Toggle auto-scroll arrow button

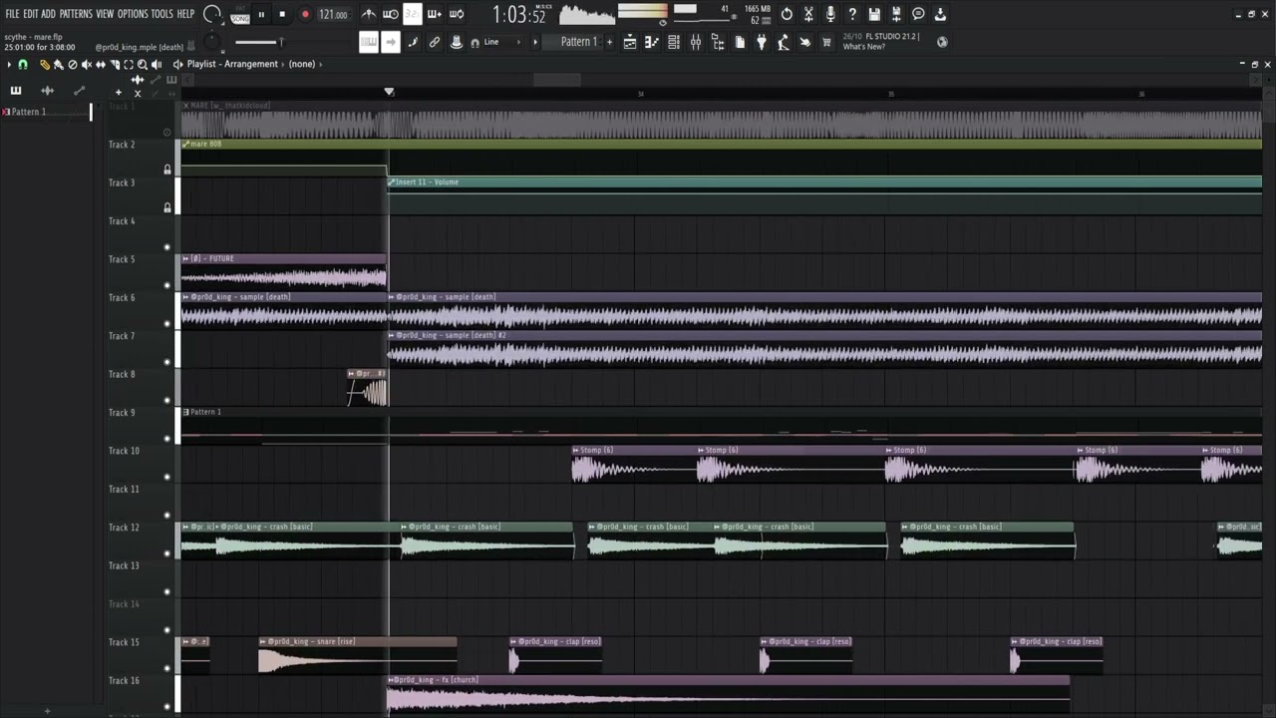coord(391,42)
